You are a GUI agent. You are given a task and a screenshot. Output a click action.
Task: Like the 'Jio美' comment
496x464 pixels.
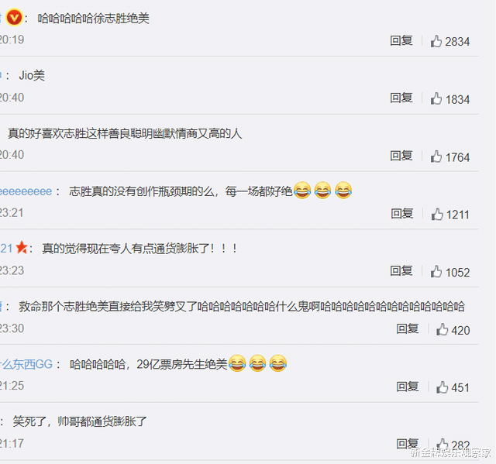point(436,98)
